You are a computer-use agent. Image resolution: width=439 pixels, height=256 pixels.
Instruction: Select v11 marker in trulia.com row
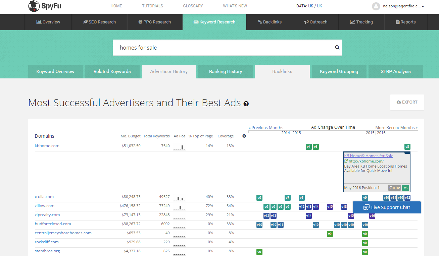pyautogui.click(x=393, y=198)
